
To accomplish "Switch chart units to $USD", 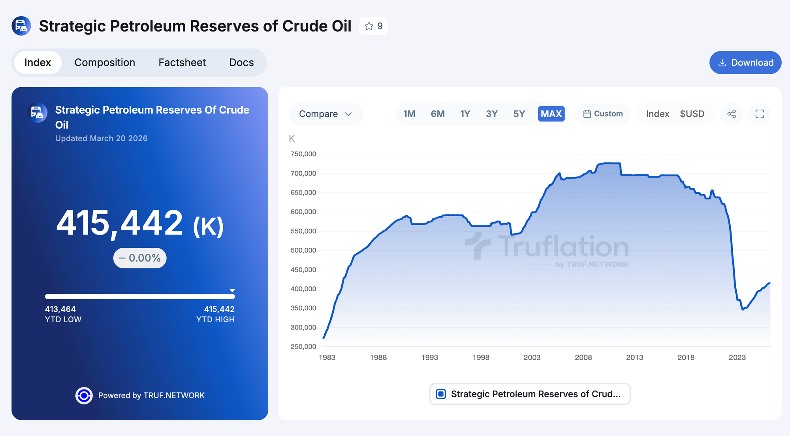I will tap(692, 114).
